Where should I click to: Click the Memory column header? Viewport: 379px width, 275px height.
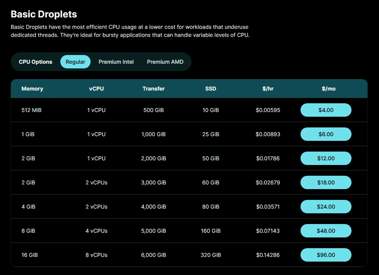click(33, 89)
